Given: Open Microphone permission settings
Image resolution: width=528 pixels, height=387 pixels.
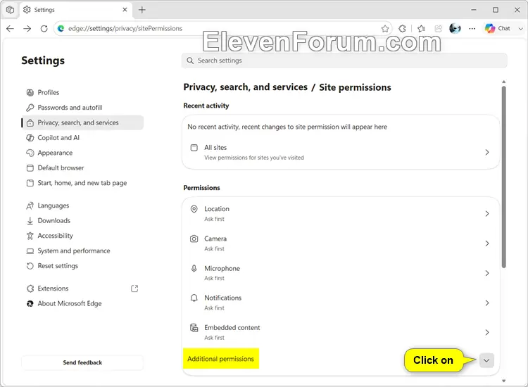Looking at the screenshot, I should pyautogui.click(x=341, y=273).
